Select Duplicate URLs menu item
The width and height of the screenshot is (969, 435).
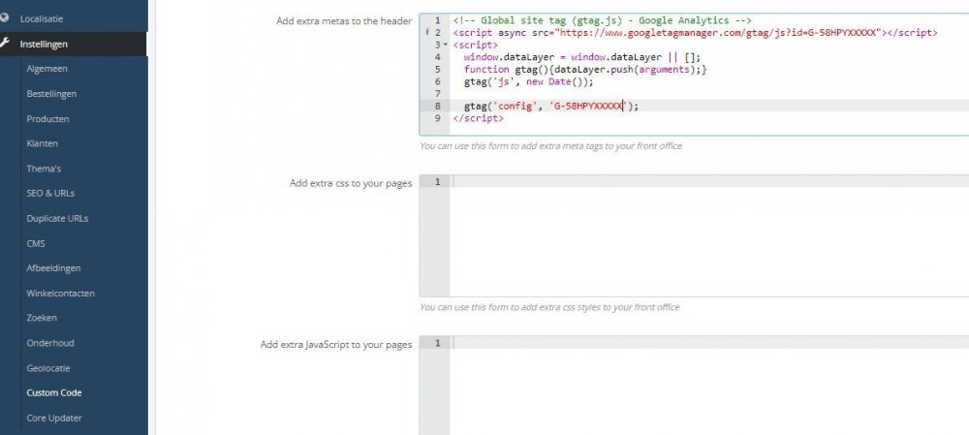(57, 218)
